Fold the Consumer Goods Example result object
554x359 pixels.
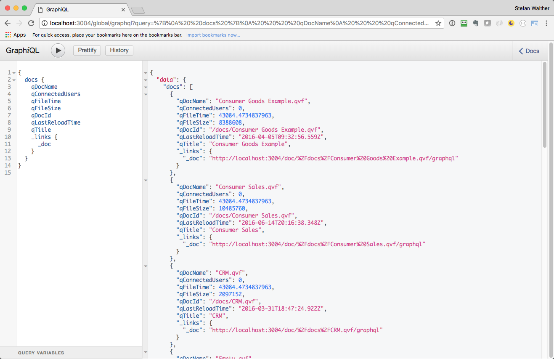146,94
